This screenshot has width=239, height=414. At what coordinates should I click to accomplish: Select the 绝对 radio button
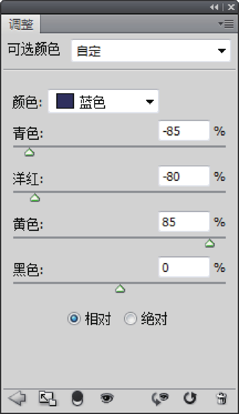coord(130,319)
